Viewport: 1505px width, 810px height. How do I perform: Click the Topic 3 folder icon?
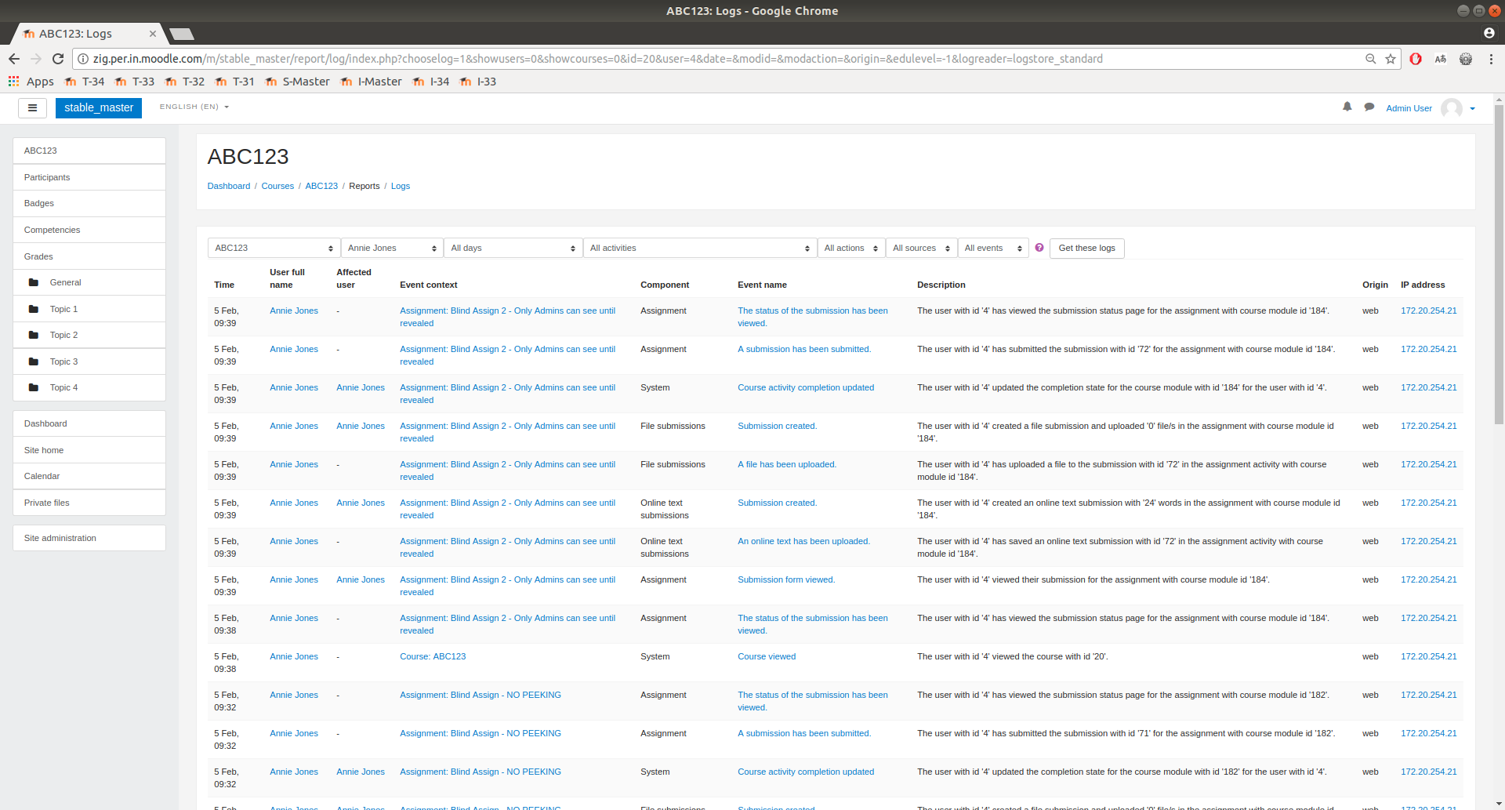(34, 361)
